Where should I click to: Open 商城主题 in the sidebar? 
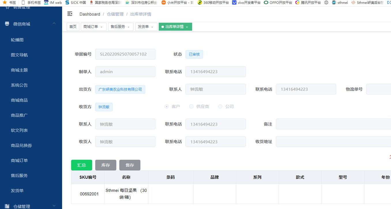click(19, 70)
